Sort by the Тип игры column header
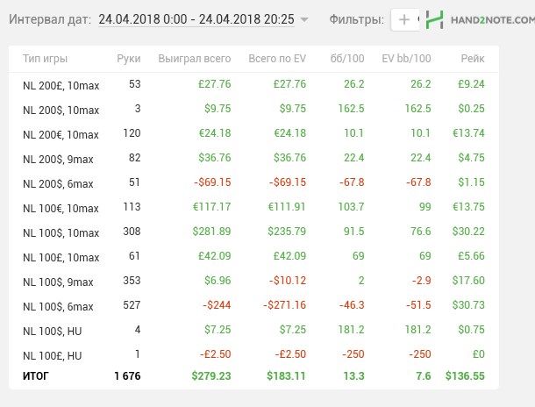This screenshot has width=535, height=407. pyautogui.click(x=45, y=59)
